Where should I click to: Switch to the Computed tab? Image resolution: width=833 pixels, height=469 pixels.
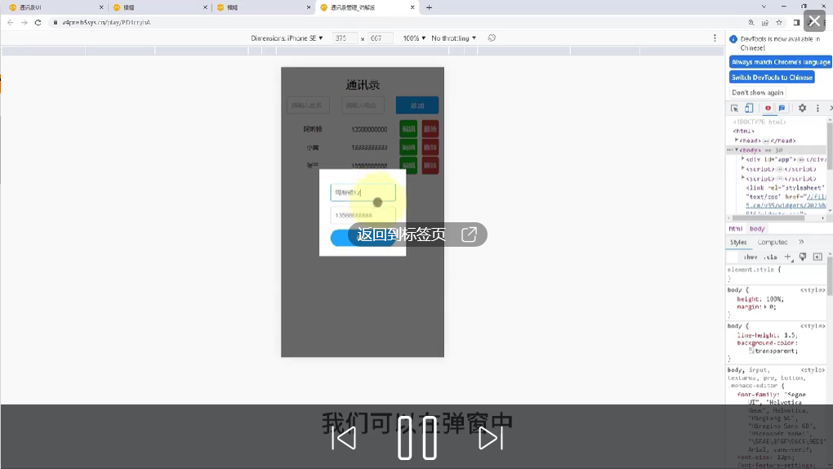point(773,242)
